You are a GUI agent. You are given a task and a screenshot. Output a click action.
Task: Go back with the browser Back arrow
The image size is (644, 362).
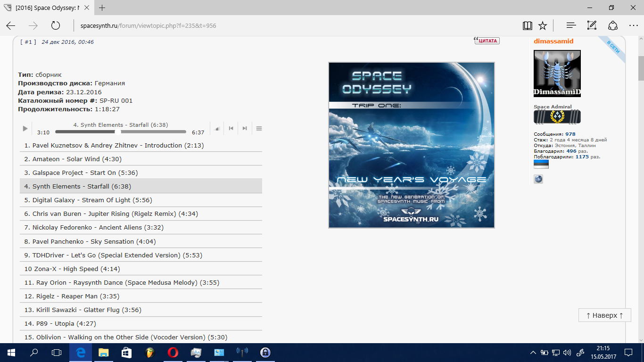10,25
